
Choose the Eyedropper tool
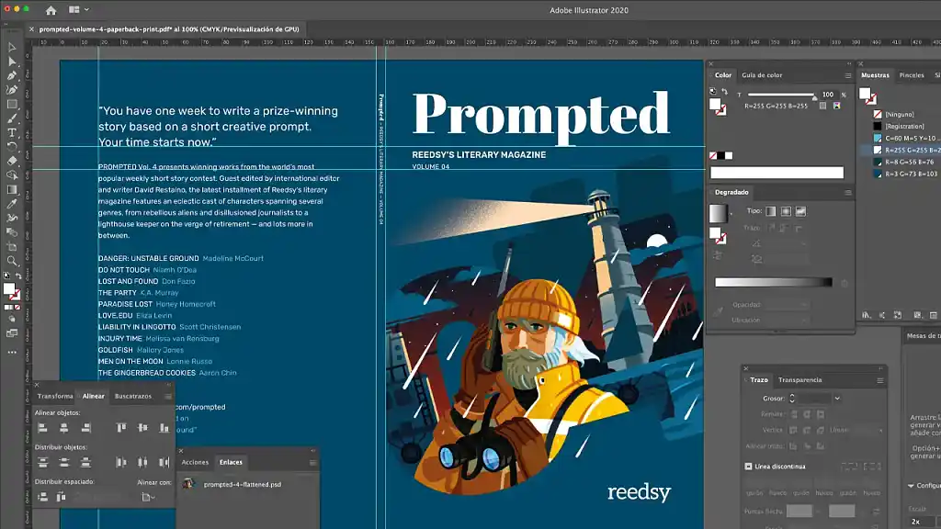tap(12, 202)
